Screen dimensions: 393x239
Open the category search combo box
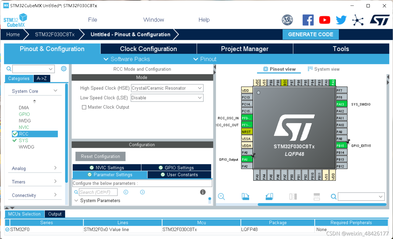(33, 69)
